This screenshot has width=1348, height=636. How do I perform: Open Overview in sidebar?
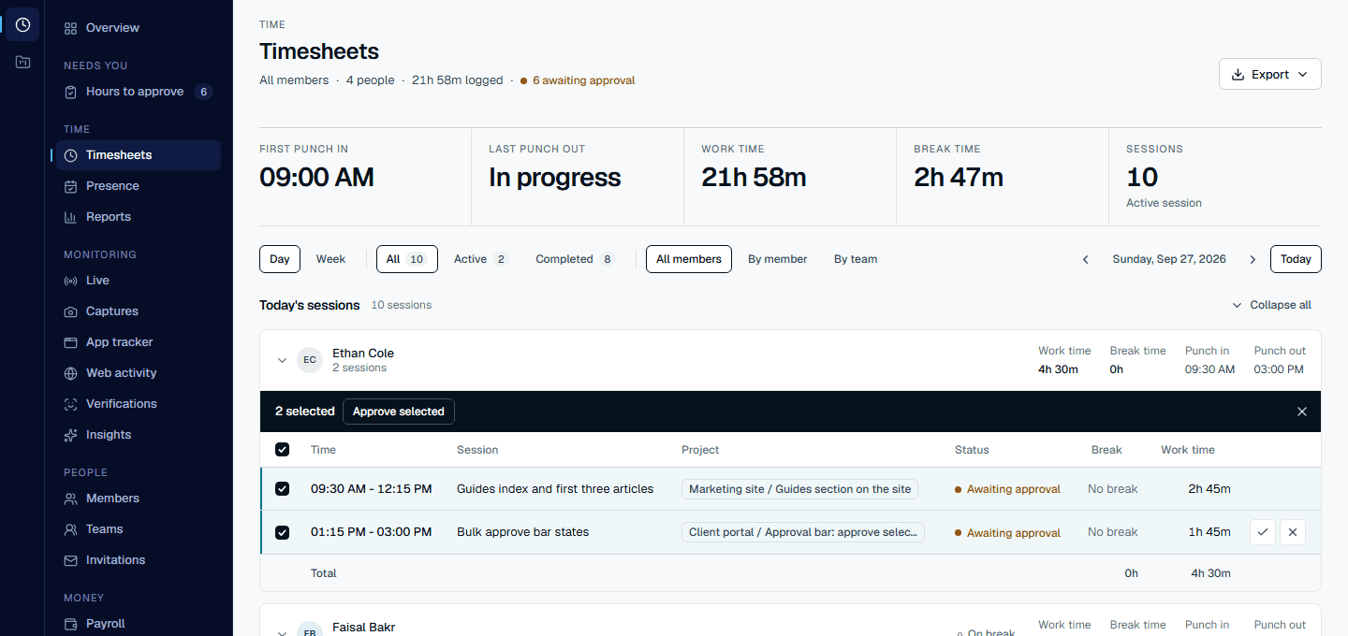139,28
